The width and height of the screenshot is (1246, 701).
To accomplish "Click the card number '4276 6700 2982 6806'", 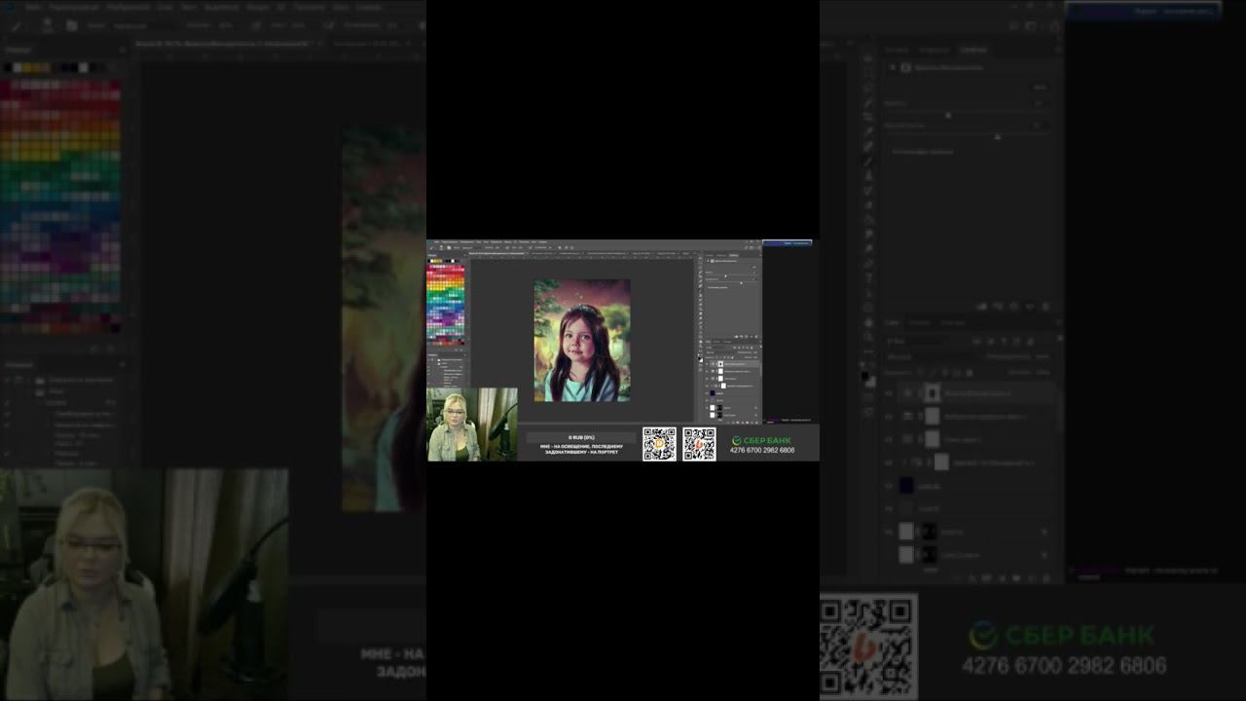I will coord(762,451).
